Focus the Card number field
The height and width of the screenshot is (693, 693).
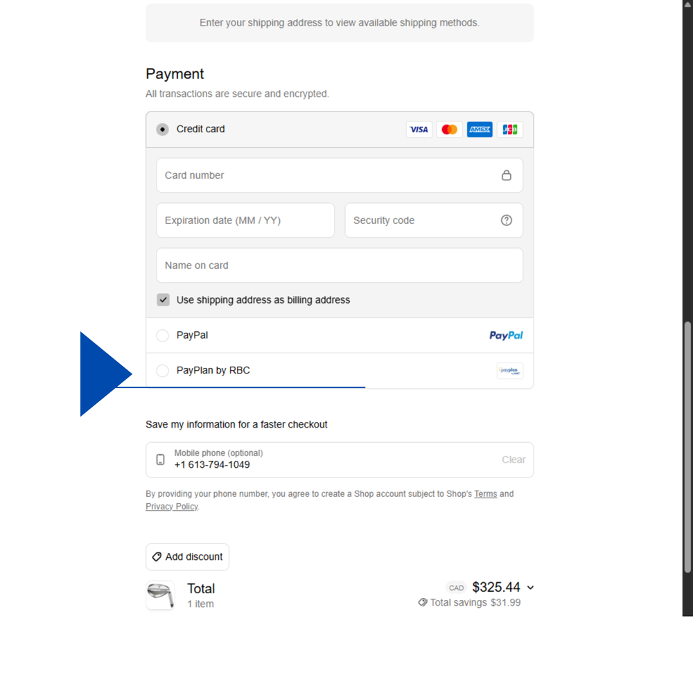340,175
